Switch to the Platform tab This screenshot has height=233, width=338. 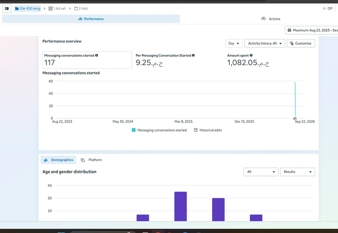pos(91,160)
